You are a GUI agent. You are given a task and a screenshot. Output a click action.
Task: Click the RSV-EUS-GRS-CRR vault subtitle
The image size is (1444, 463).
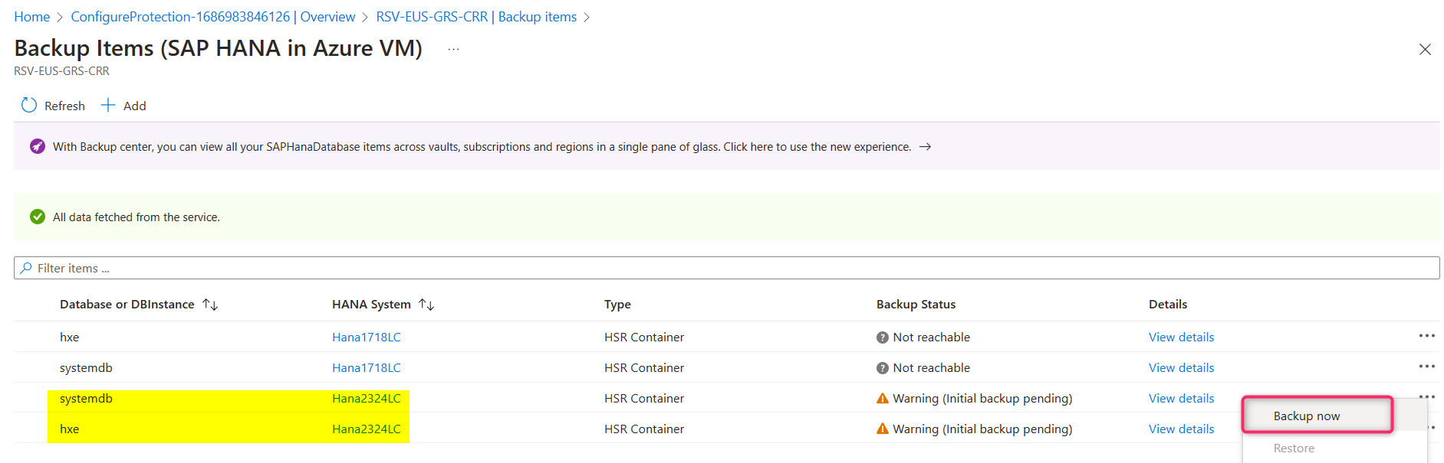(61, 71)
